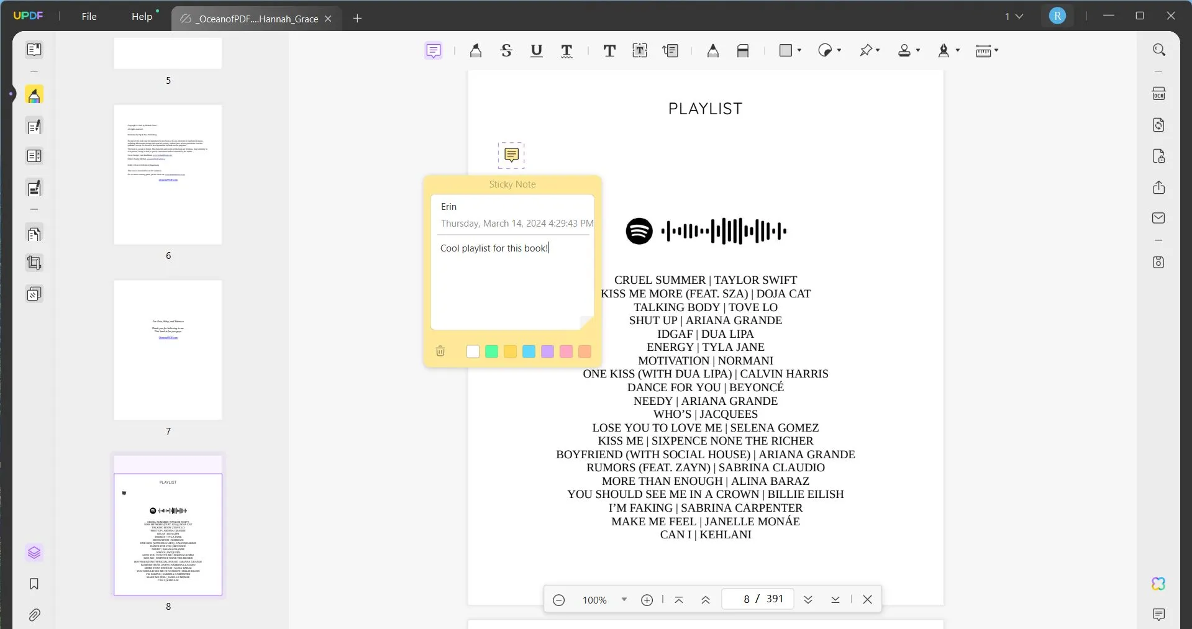Image resolution: width=1192 pixels, height=629 pixels.
Task: Run OCR text recognition
Action: (x=1158, y=94)
